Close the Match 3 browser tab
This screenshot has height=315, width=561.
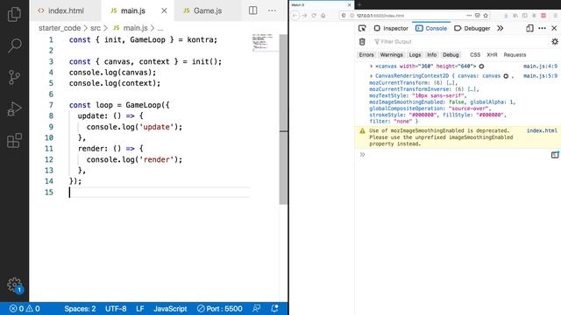tap(350, 5)
